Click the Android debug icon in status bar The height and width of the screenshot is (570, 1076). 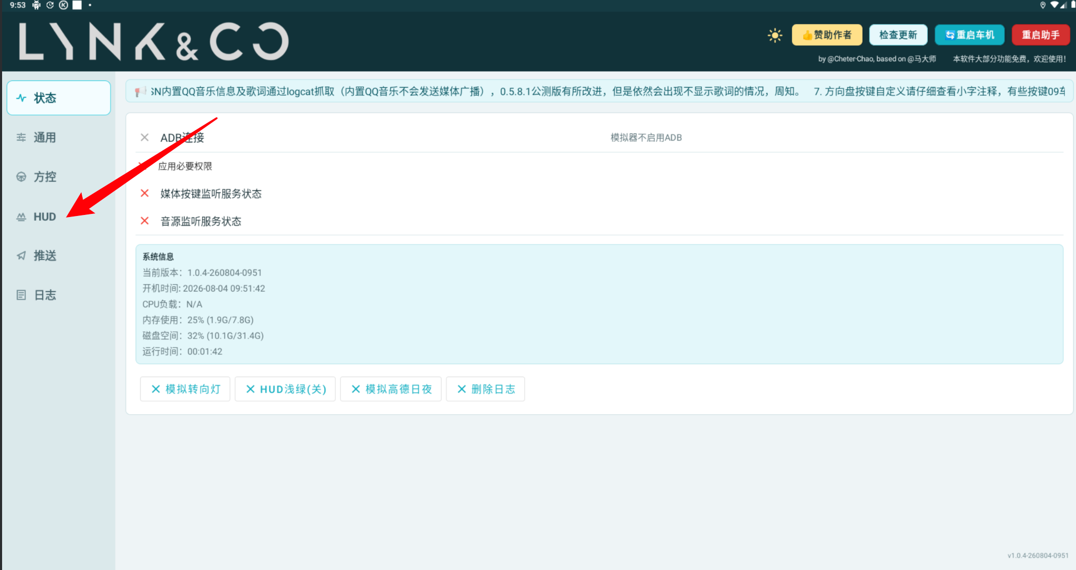pos(36,5)
